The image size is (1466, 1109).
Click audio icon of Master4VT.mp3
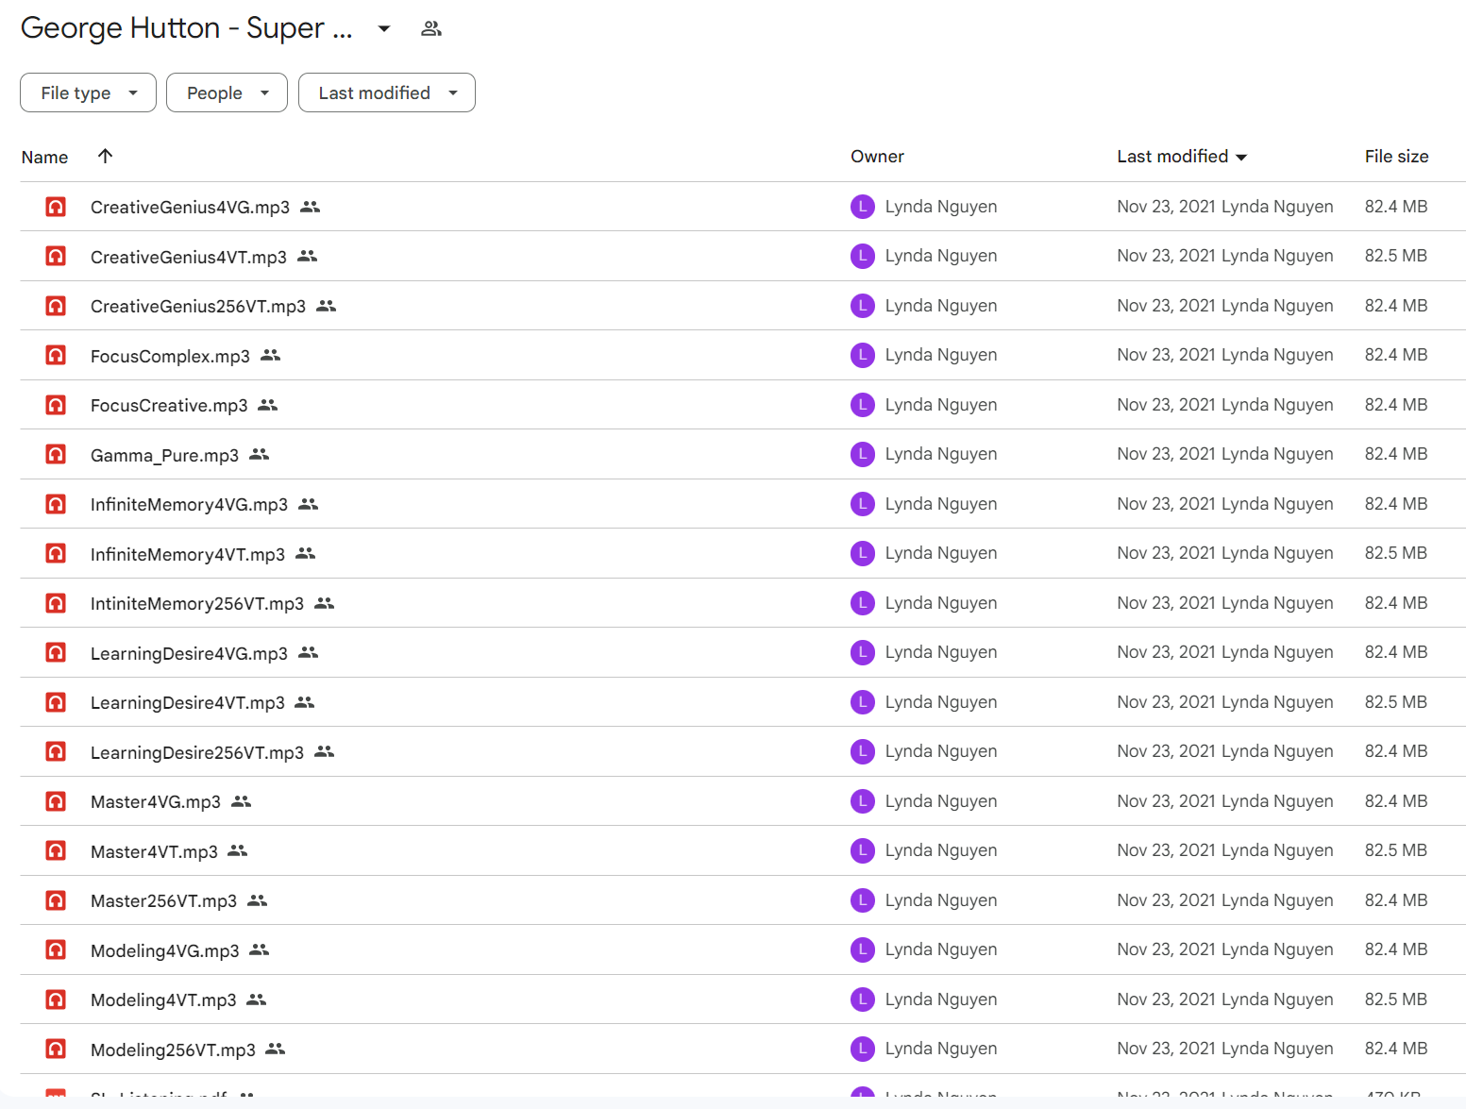pyautogui.click(x=56, y=850)
